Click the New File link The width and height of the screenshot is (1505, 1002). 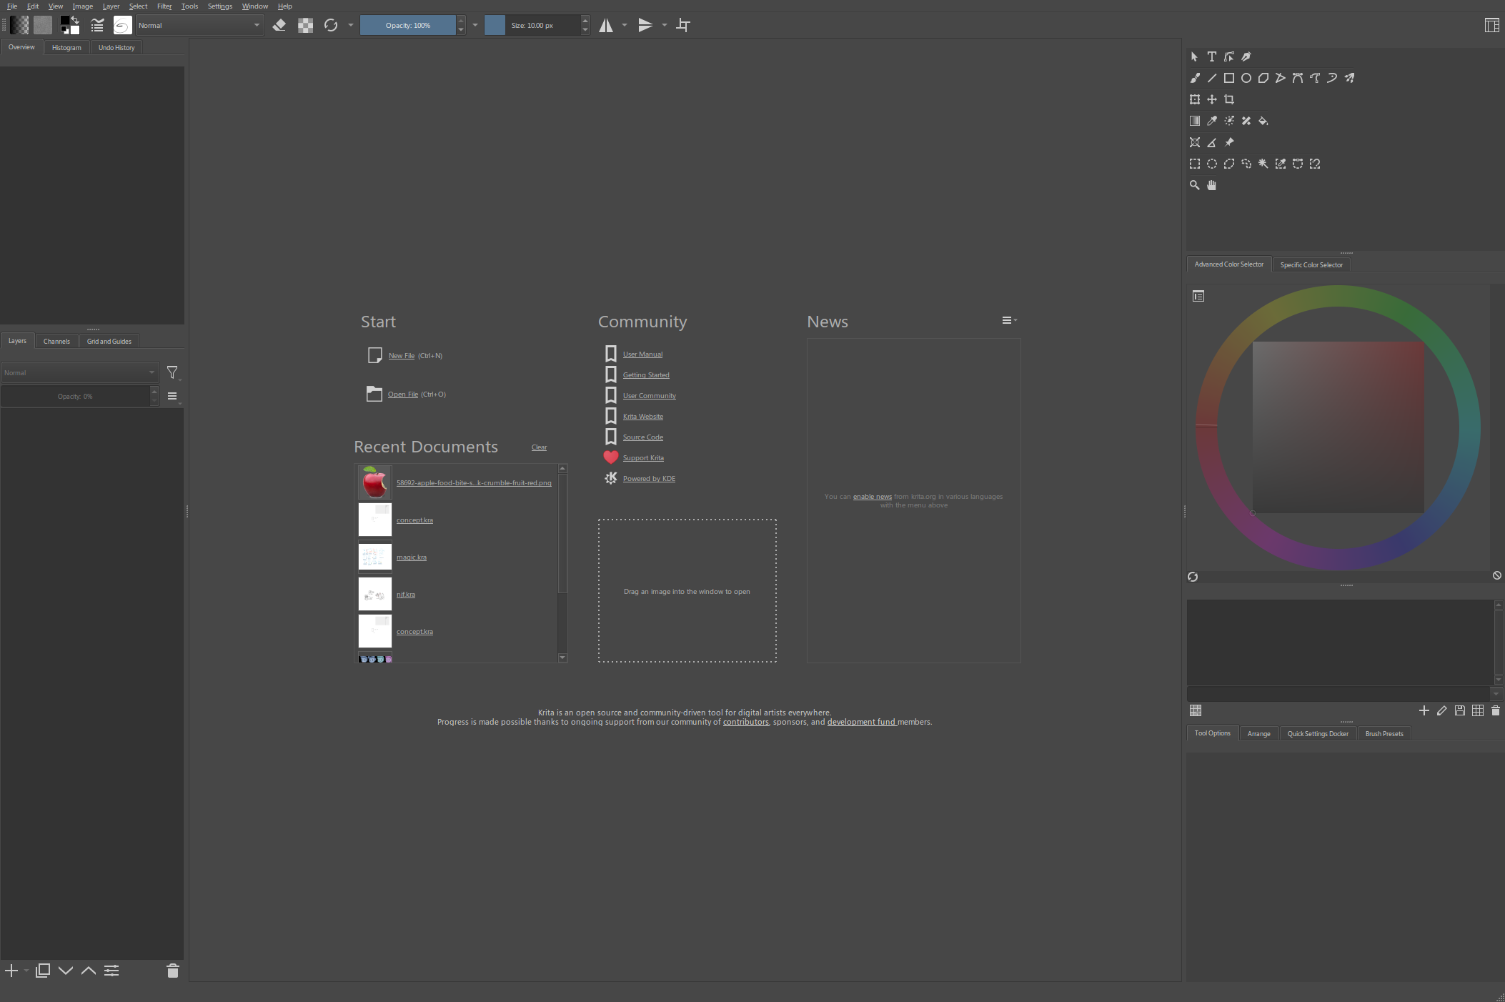pyautogui.click(x=401, y=355)
